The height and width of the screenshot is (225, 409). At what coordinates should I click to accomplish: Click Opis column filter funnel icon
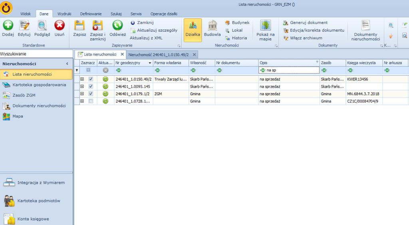[317, 62]
